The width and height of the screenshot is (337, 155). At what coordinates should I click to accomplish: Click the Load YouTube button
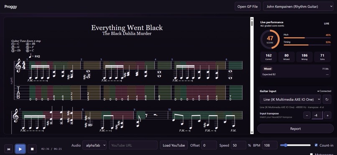tap(174, 145)
